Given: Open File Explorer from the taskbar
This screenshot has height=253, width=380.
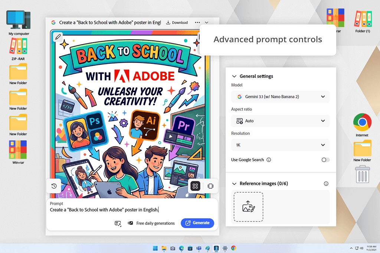Looking at the screenshot, I should (164, 248).
